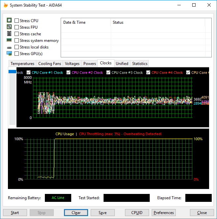The image size is (217, 219).
Task: Click the blue graph legend scroll slider
Action: (12, 72)
